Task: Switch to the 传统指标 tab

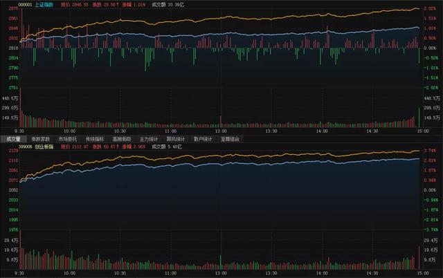Action: (95, 139)
